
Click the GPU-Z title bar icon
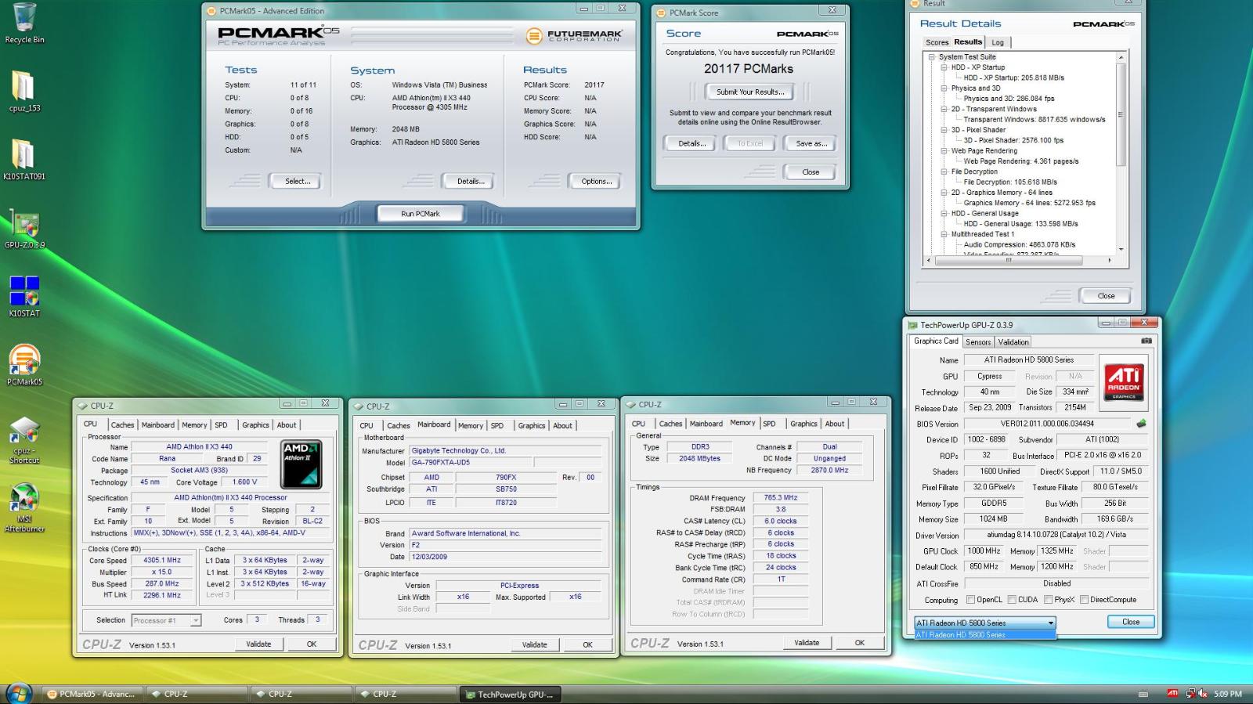(912, 325)
